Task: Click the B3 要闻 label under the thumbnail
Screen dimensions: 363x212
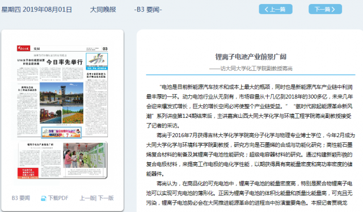Action: pyautogui.click(x=21, y=198)
